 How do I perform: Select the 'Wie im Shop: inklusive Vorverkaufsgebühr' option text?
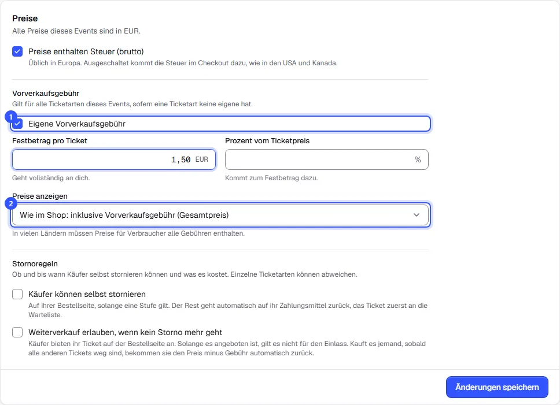(x=124, y=215)
